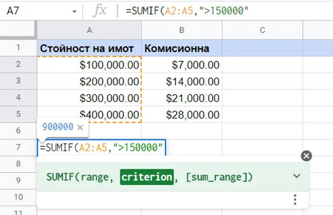333x215 pixels.
Task: Select row 1 header
Action: coord(18,48)
